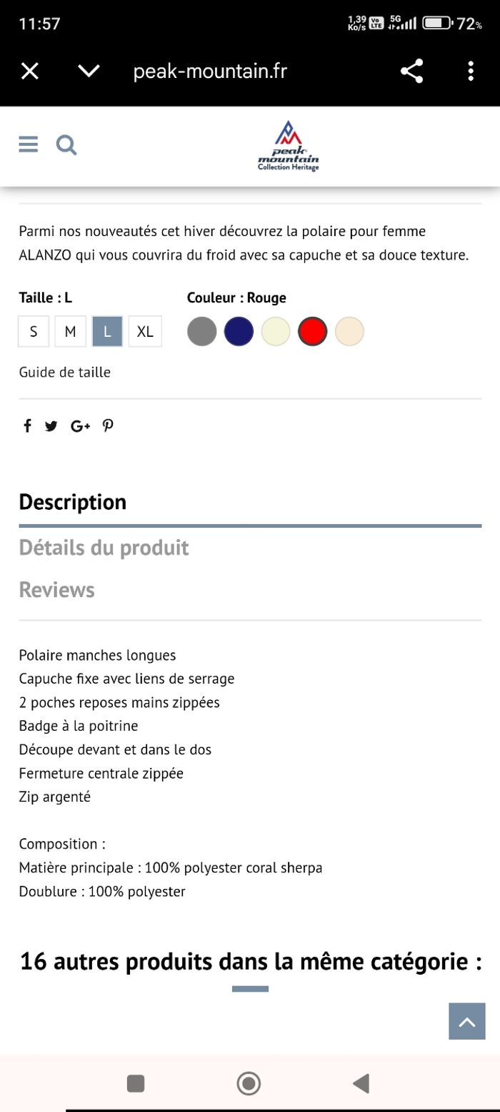
Task: Pin the product using the Pinterest icon
Action: [107, 425]
